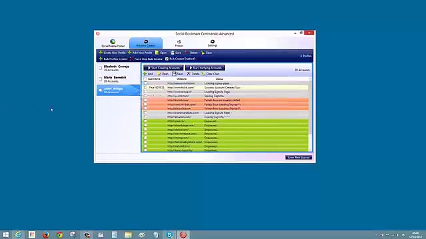Select the Maria Benedict profile
This screenshot has width=426, height=239.
118,79
